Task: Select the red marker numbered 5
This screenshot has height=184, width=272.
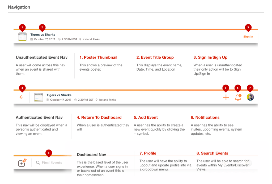Action: pos(226,88)
